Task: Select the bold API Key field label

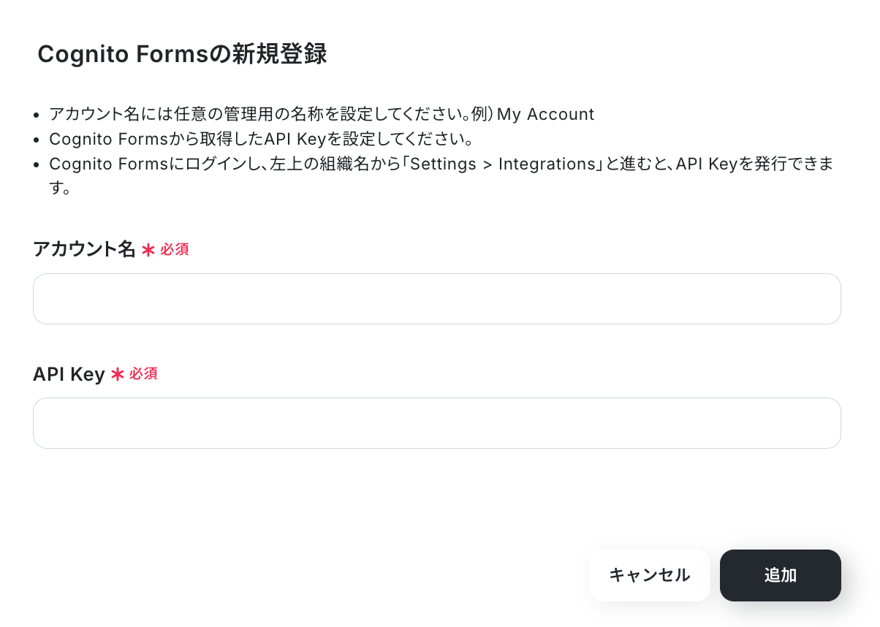Action: (x=69, y=374)
